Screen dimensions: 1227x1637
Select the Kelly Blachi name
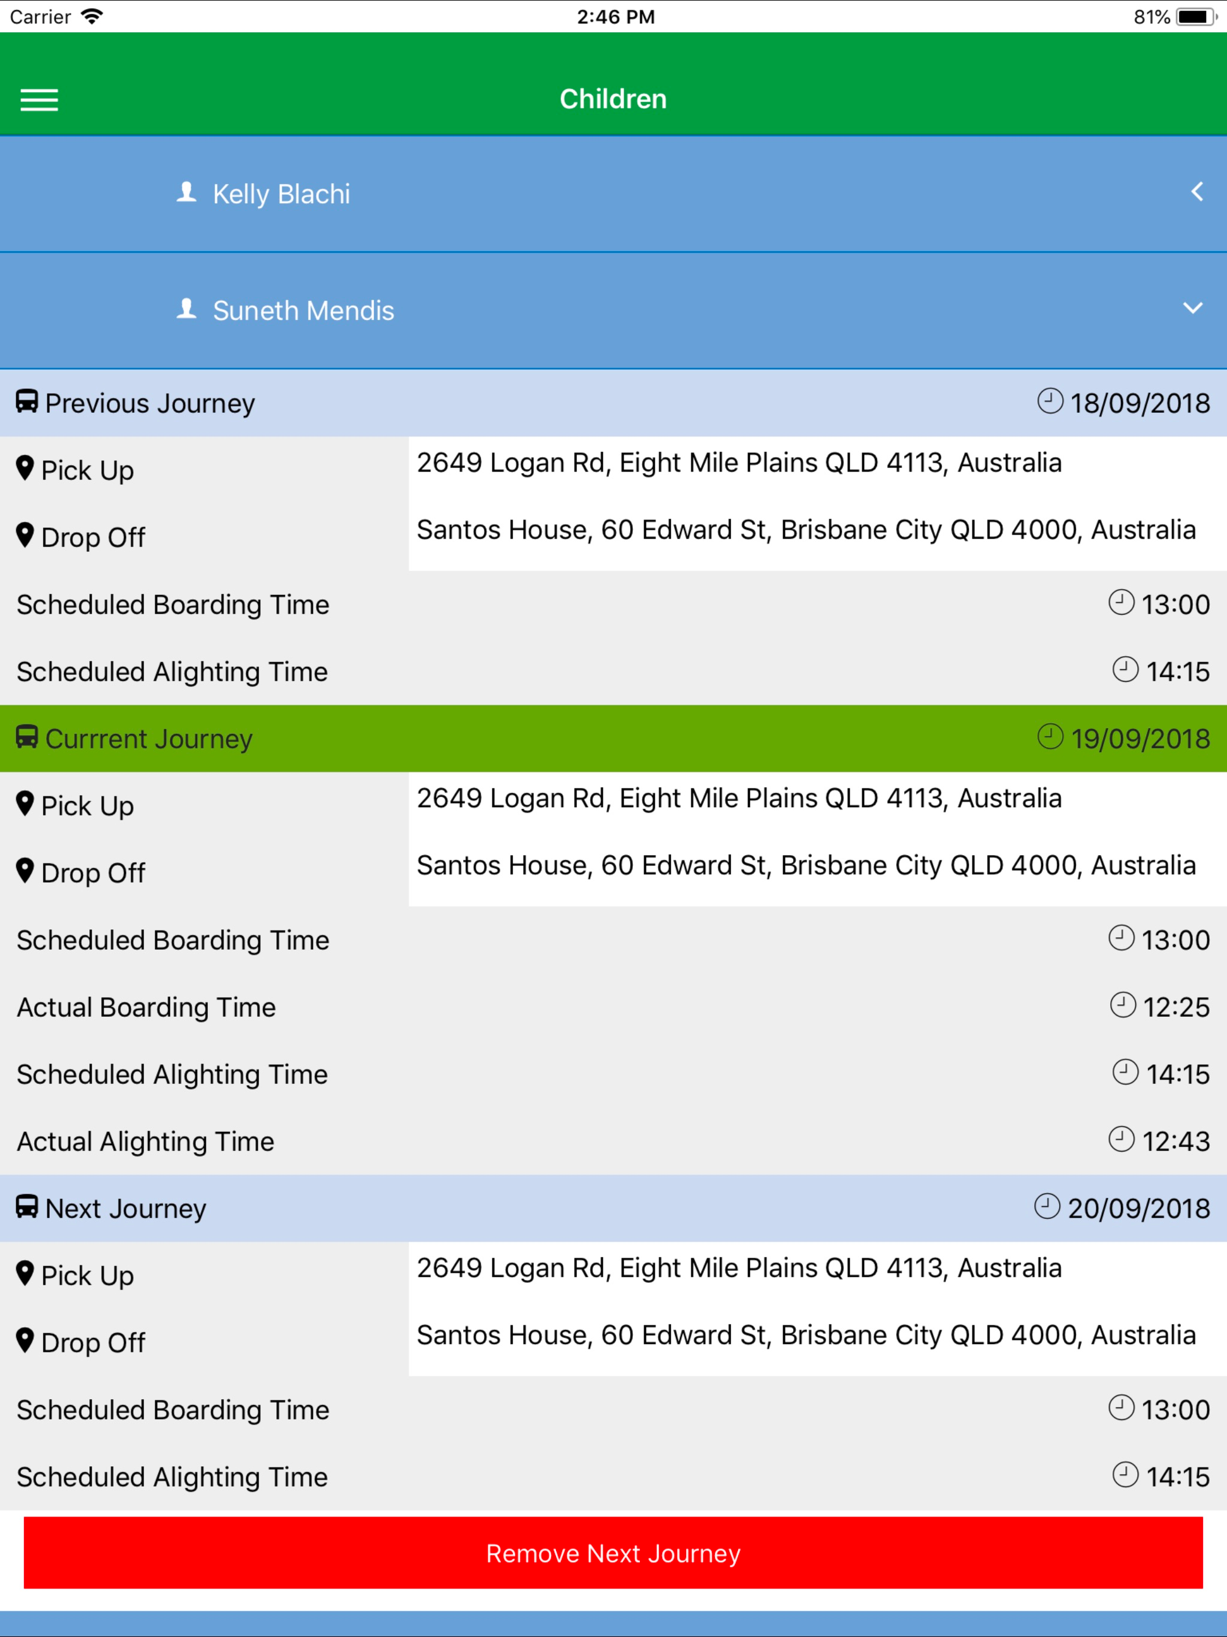coord(281,194)
